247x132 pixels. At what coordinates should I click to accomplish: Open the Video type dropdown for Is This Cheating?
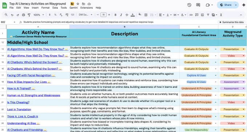point(243,102)
